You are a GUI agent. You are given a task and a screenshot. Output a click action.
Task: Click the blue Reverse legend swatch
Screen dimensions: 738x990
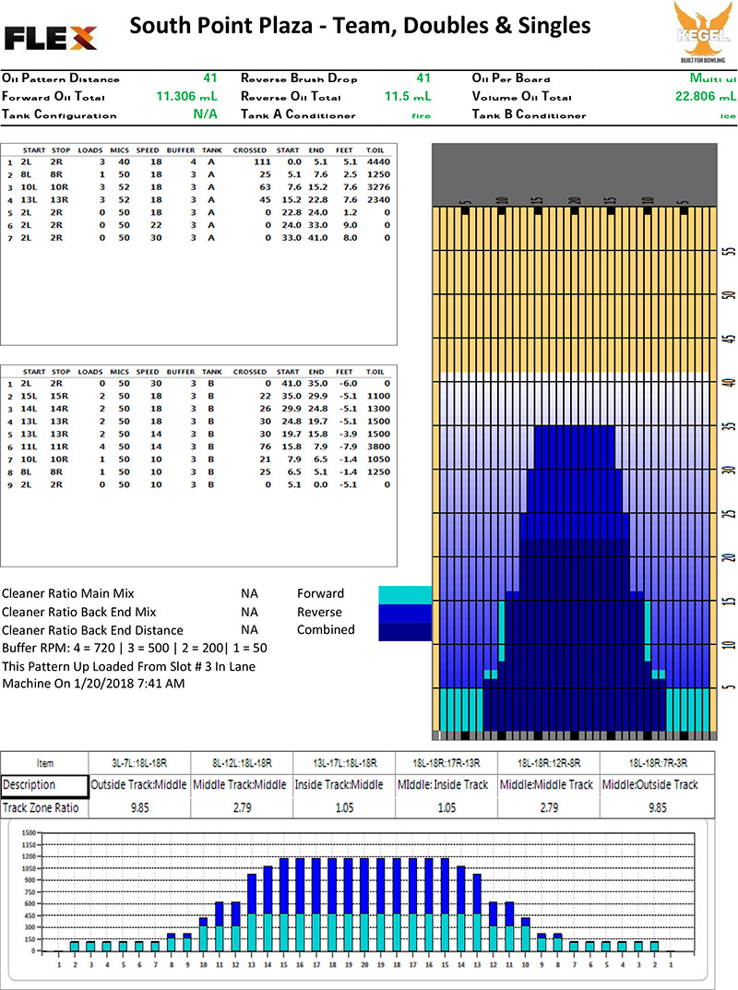tap(404, 613)
